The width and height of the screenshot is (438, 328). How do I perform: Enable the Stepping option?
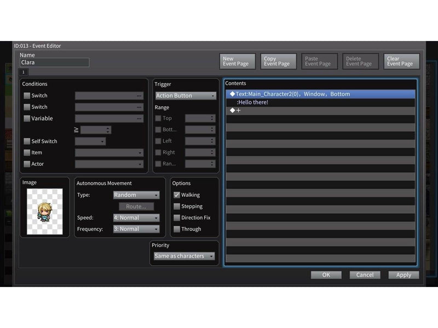(x=176, y=207)
